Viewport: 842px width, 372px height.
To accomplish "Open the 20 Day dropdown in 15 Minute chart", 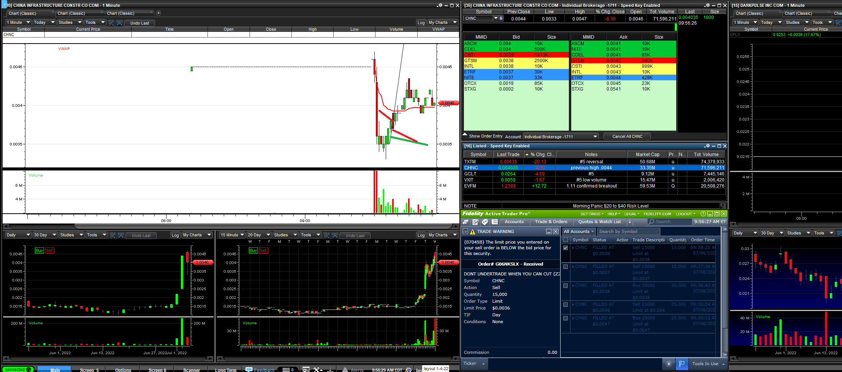I will tap(259, 235).
